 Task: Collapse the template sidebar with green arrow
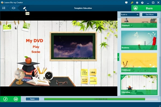click(x=118, y=57)
